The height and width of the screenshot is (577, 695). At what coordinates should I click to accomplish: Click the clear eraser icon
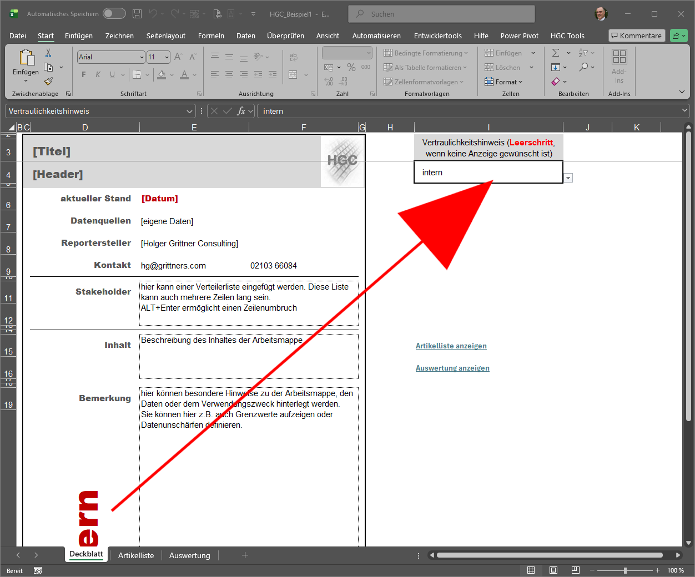point(556,82)
